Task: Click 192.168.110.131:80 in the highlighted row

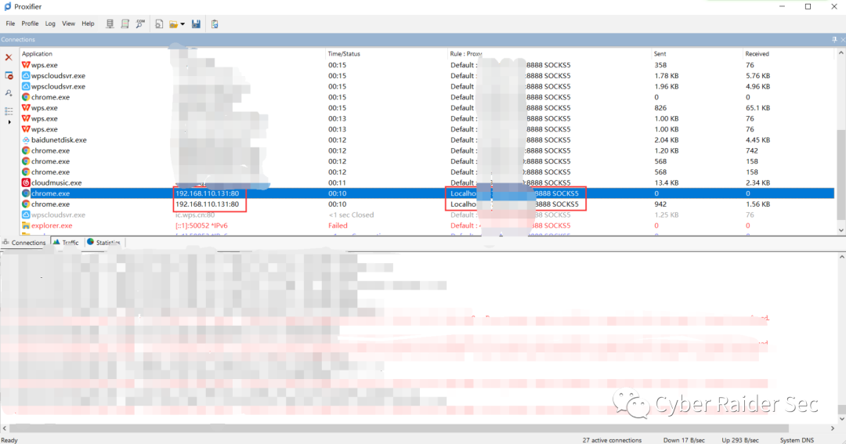Action: (207, 193)
